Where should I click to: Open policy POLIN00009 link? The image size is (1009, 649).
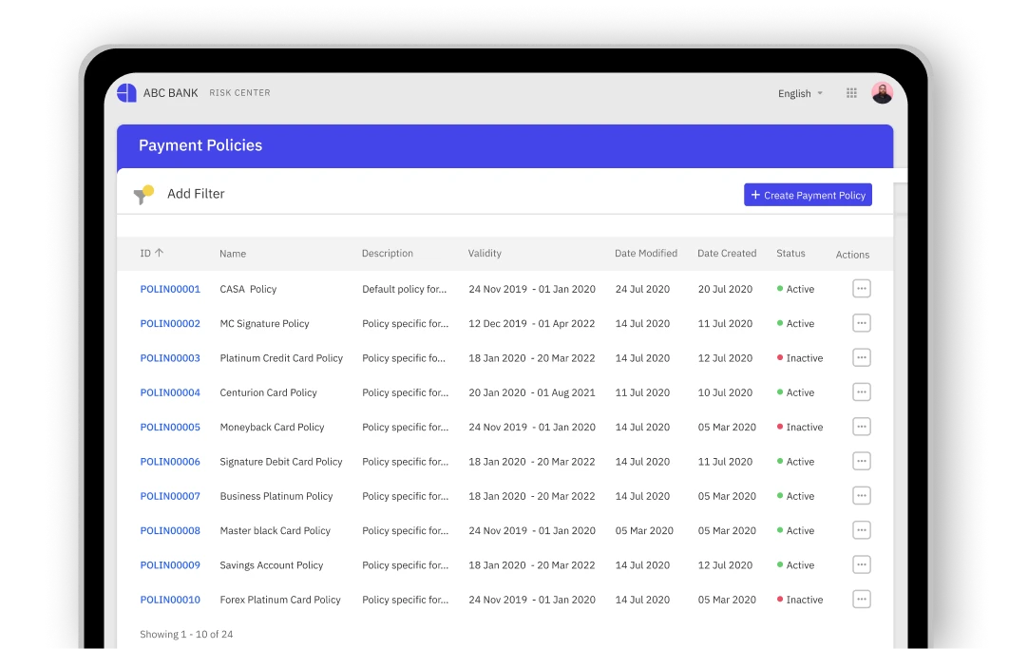click(170, 565)
